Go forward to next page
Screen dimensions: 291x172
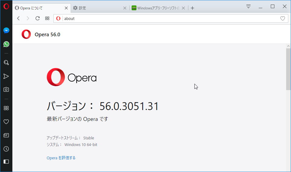click(28, 18)
